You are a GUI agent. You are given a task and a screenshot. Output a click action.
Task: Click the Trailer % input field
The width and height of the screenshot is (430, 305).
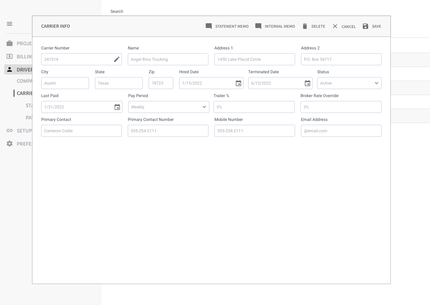pos(254,107)
